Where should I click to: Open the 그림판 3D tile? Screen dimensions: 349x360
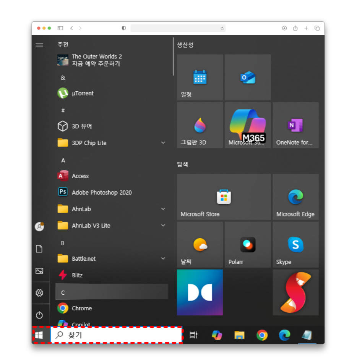point(200,125)
